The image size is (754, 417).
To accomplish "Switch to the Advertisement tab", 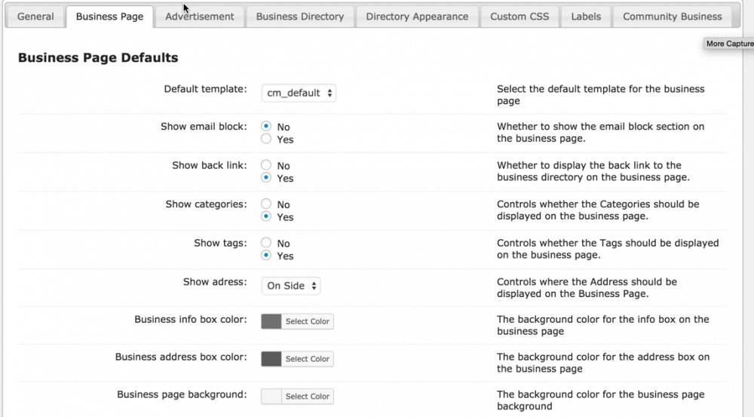I will 200,16.
